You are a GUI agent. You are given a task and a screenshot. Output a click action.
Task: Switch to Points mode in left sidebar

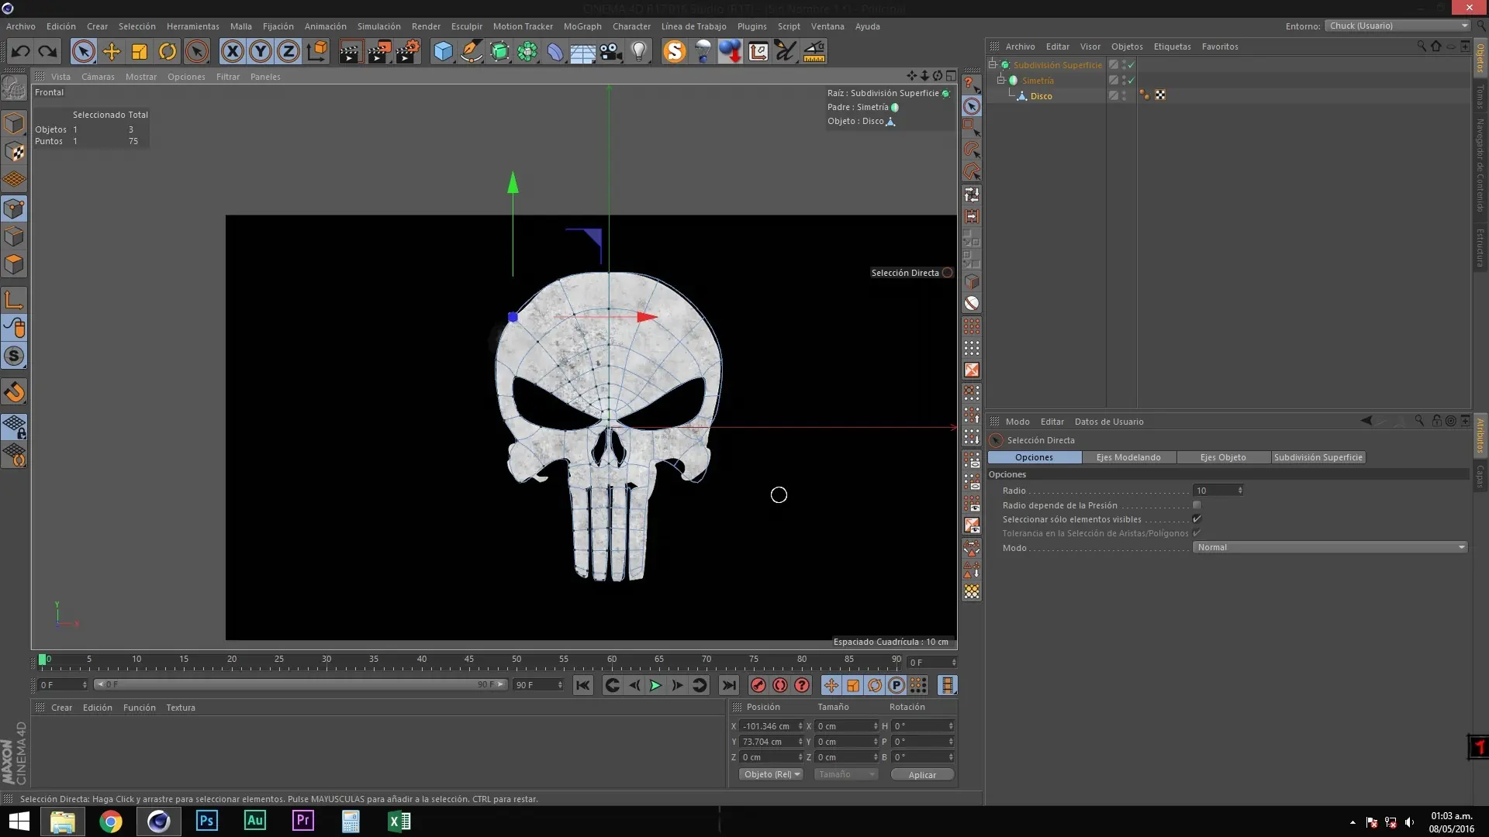[14, 208]
